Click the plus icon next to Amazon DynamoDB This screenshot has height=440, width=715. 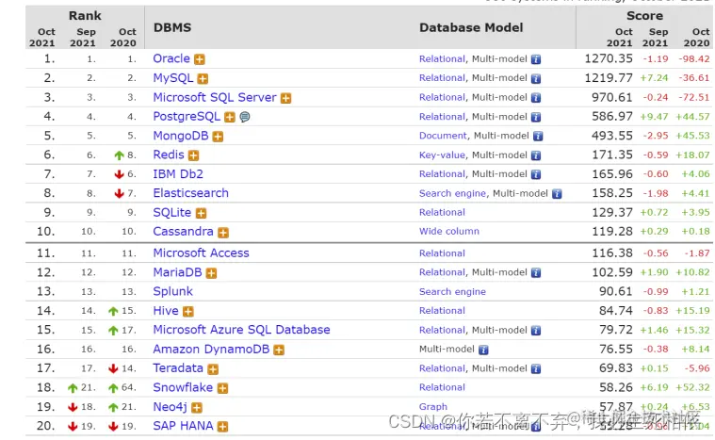click(x=279, y=350)
